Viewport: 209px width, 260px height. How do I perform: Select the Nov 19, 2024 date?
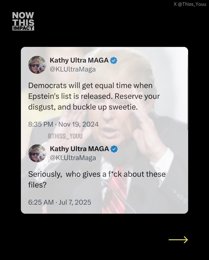click(x=78, y=124)
